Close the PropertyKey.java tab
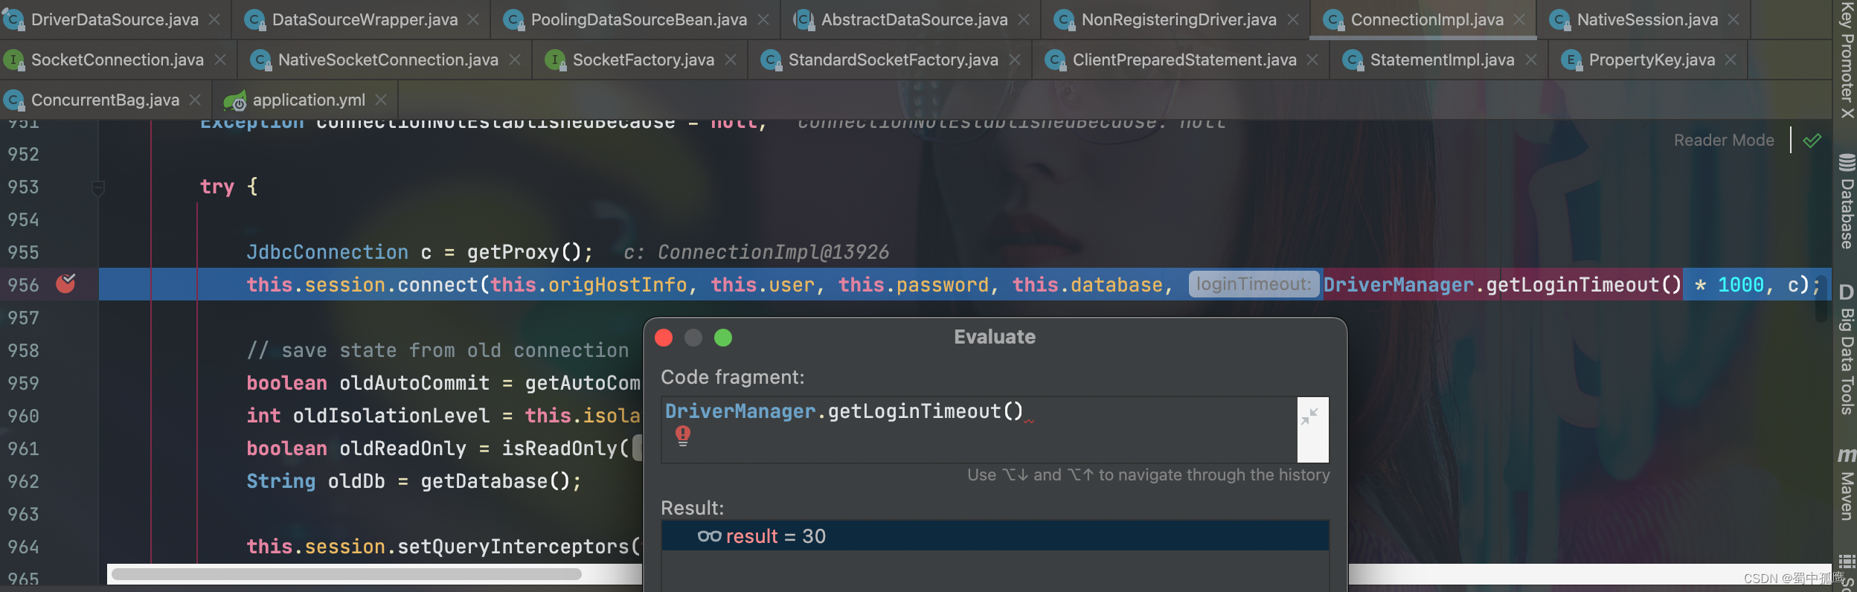 [x=1731, y=59]
